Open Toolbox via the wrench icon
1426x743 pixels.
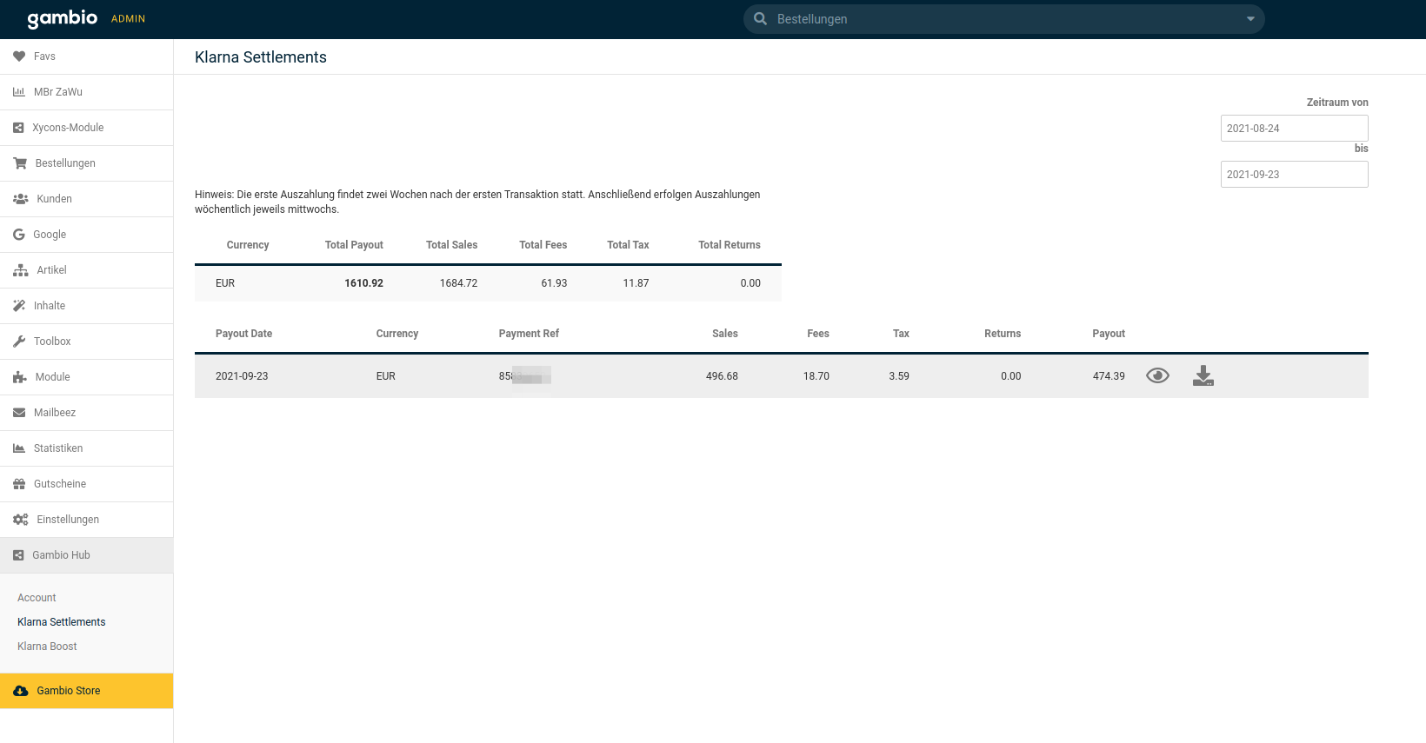[x=19, y=342]
